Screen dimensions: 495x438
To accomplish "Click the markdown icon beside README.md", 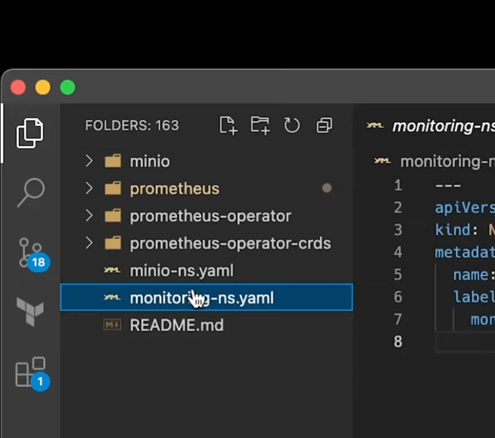I will tap(112, 324).
